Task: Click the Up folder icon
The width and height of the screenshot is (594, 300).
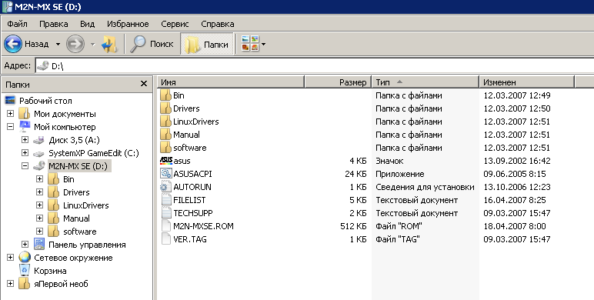Action: 109,44
